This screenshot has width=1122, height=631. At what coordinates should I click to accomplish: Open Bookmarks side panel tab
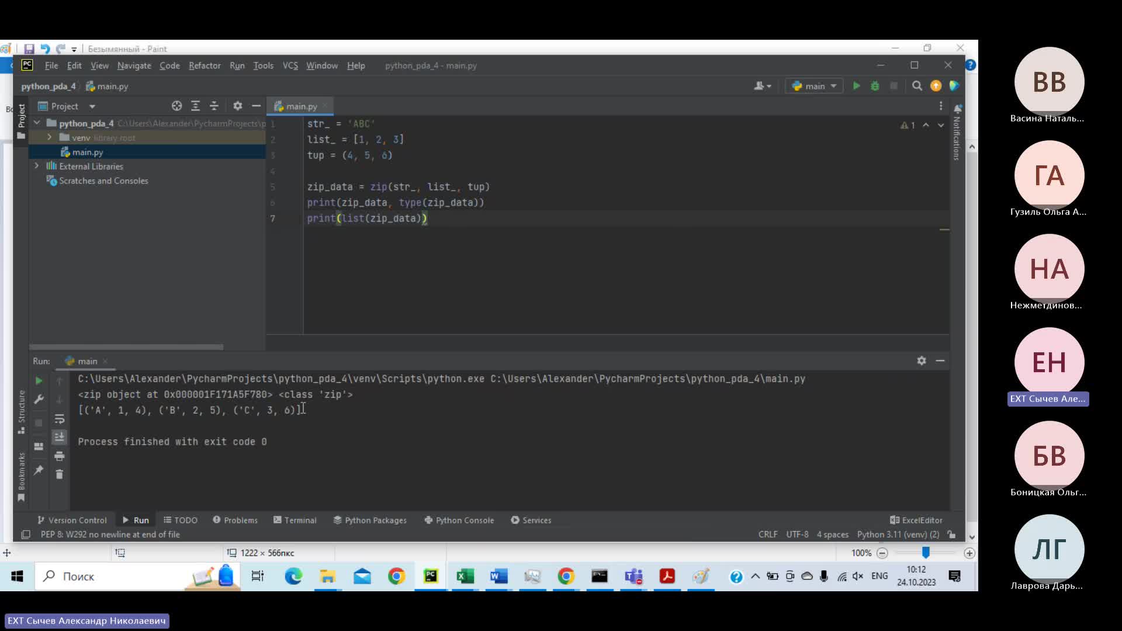22,477
